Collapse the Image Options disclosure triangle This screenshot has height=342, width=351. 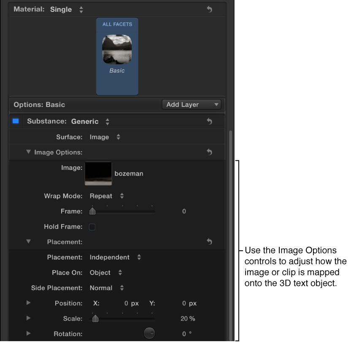(28, 152)
